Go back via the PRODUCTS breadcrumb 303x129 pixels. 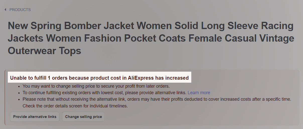tap(20, 10)
